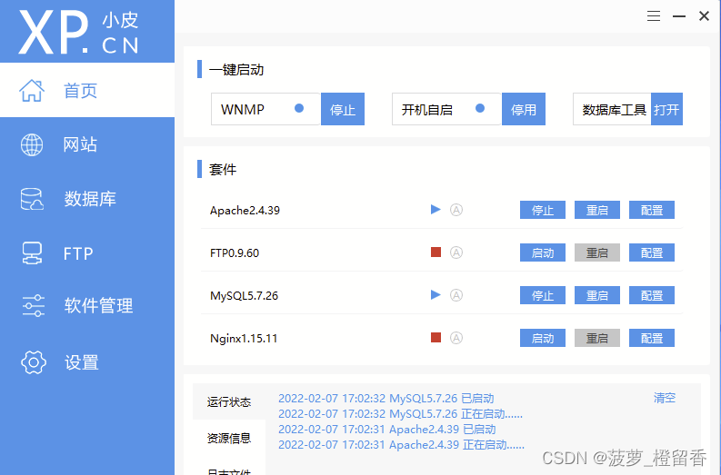Stop the Apache2.4.39 service
This screenshot has height=475, width=721.
543,210
